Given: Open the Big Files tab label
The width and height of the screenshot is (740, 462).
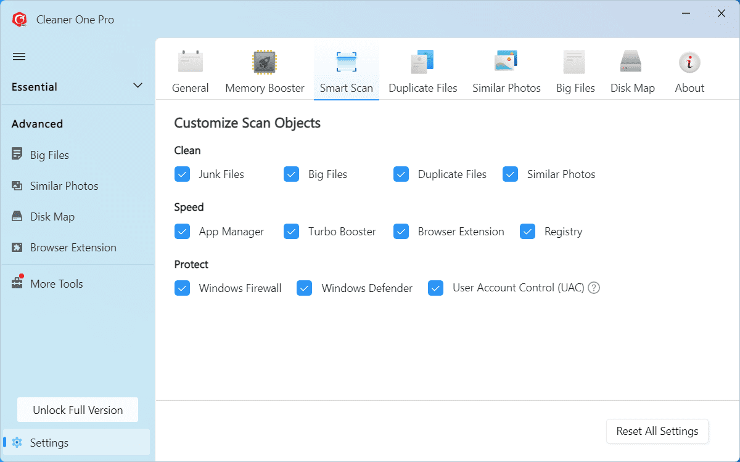Looking at the screenshot, I should 575,88.
